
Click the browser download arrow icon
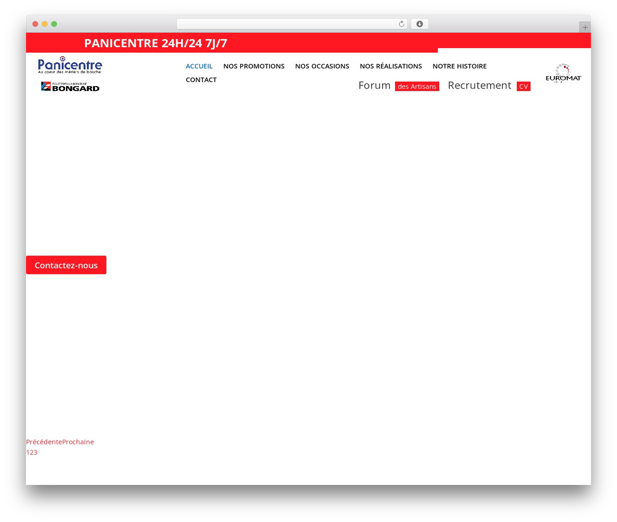point(419,24)
